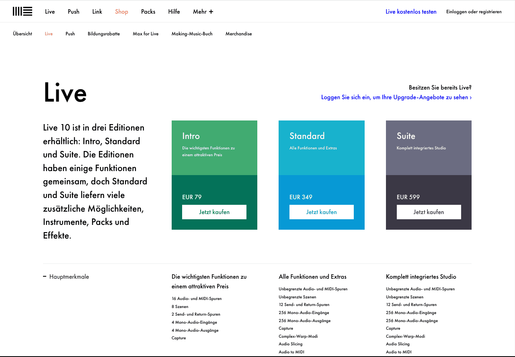Go to the Link menu item
The width and height of the screenshot is (515, 357).
[x=97, y=12]
